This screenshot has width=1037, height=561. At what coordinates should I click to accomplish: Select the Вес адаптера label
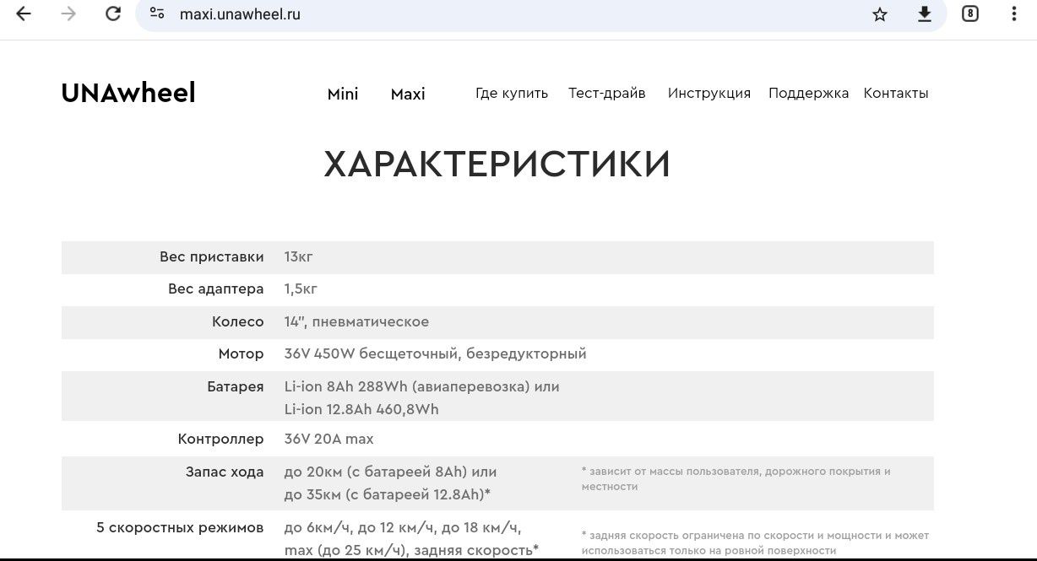pyautogui.click(x=216, y=289)
